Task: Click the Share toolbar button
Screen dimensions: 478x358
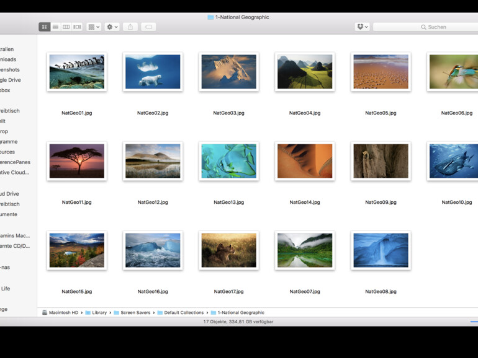Action: [x=130, y=27]
